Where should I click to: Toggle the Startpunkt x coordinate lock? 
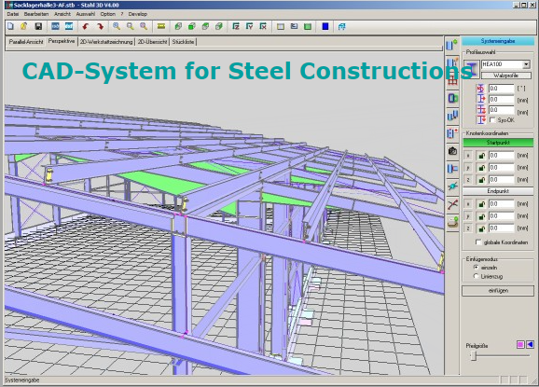[481, 156]
